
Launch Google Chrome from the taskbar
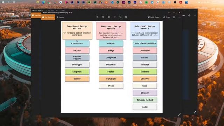(49, 2)
